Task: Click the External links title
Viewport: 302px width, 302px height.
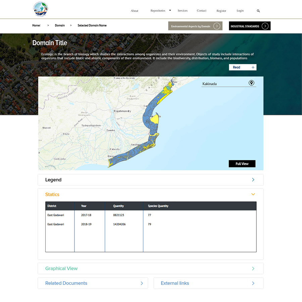Action: (x=175, y=283)
